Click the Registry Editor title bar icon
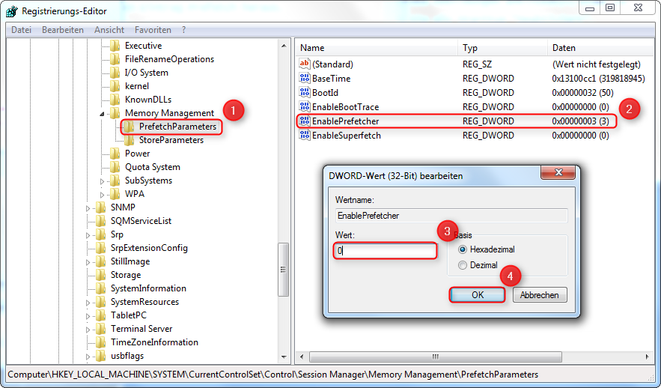This screenshot has height=388, width=661. tap(12, 11)
